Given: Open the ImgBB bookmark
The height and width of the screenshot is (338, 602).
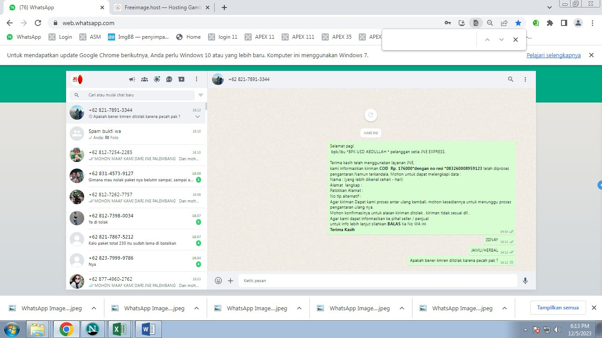Looking at the screenshot, I should pos(138,37).
